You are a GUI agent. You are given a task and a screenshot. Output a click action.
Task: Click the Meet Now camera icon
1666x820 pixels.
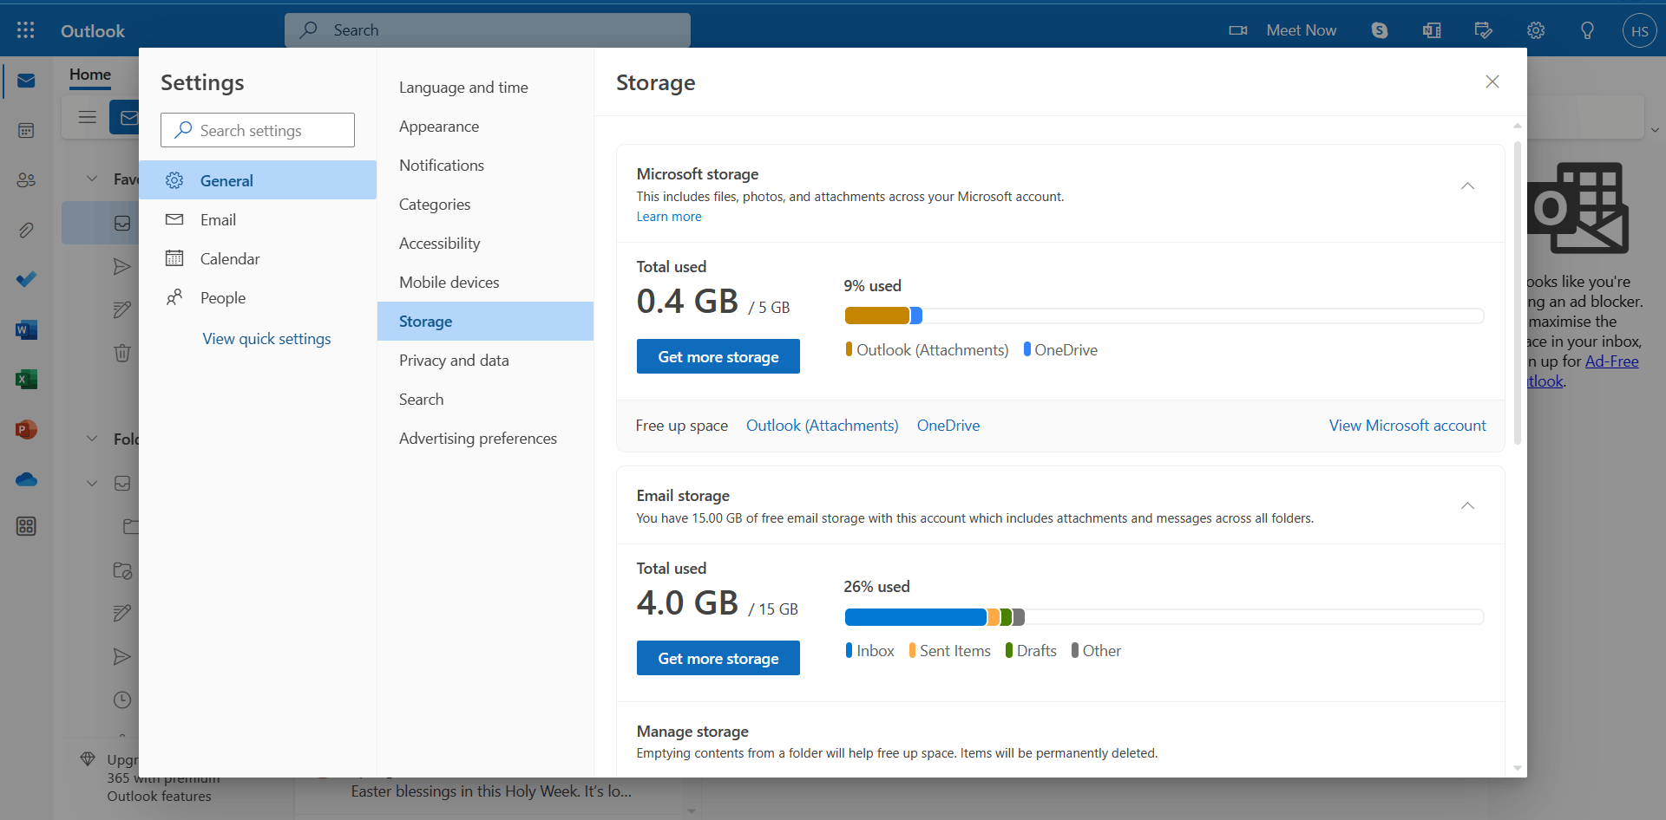[1238, 30]
